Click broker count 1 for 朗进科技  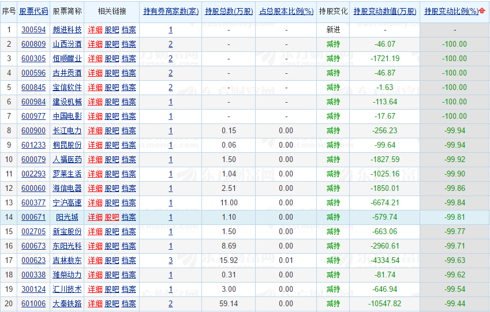171,29
